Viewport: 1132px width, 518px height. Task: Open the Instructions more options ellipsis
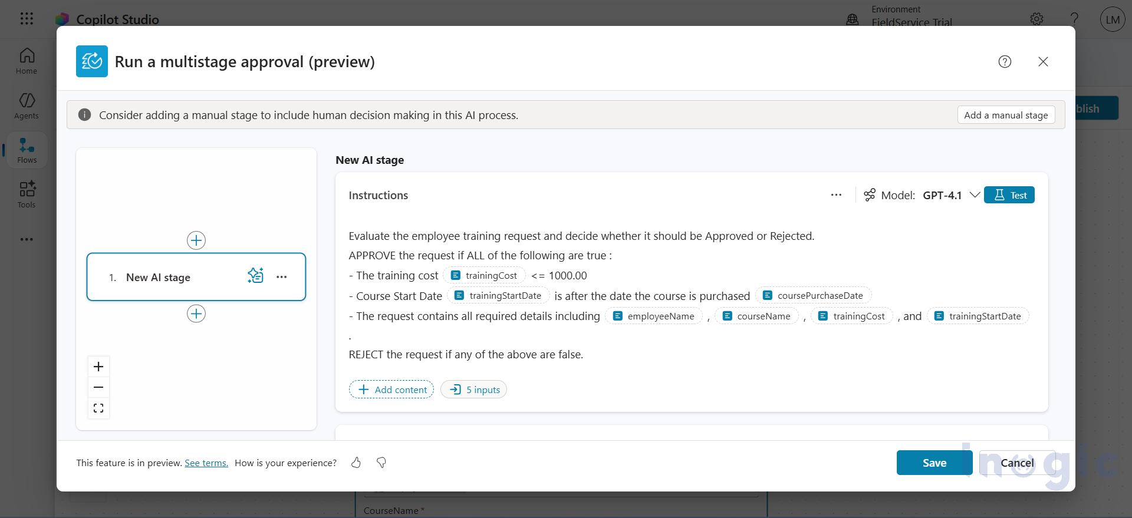836,195
